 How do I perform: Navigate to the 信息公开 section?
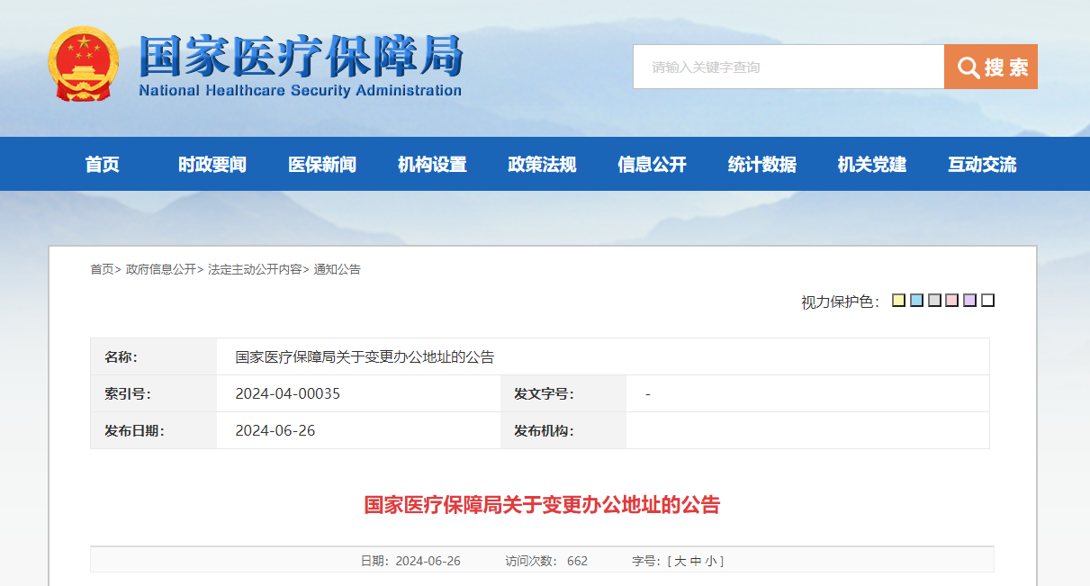tap(652, 164)
